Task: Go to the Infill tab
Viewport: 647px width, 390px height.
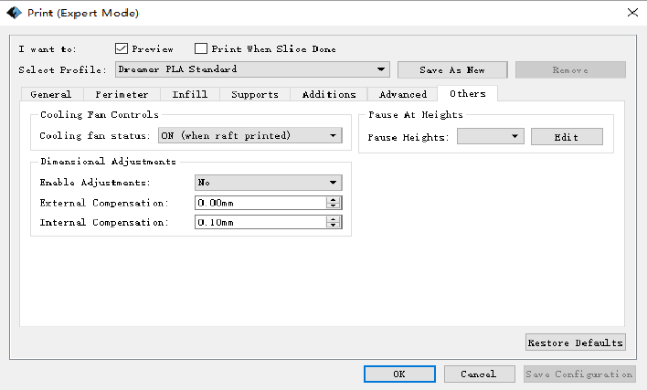Action: pyautogui.click(x=189, y=94)
